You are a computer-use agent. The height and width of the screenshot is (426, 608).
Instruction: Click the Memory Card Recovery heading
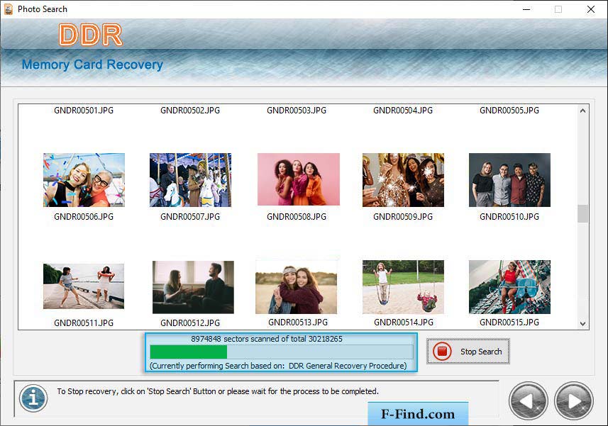tap(92, 65)
